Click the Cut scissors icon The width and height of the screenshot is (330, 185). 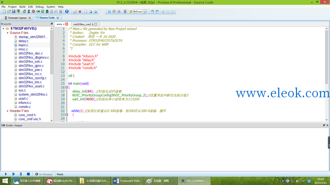pyautogui.click(x=163, y=12)
